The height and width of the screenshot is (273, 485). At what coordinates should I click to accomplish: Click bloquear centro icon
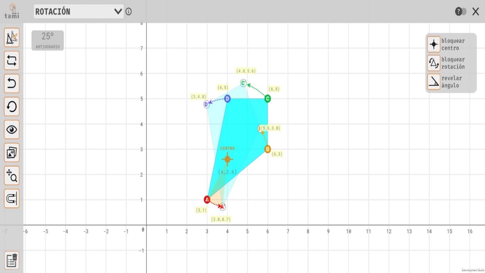tap(434, 44)
